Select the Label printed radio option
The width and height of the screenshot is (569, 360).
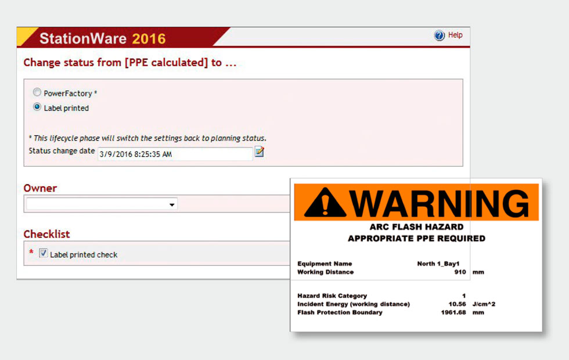click(37, 107)
